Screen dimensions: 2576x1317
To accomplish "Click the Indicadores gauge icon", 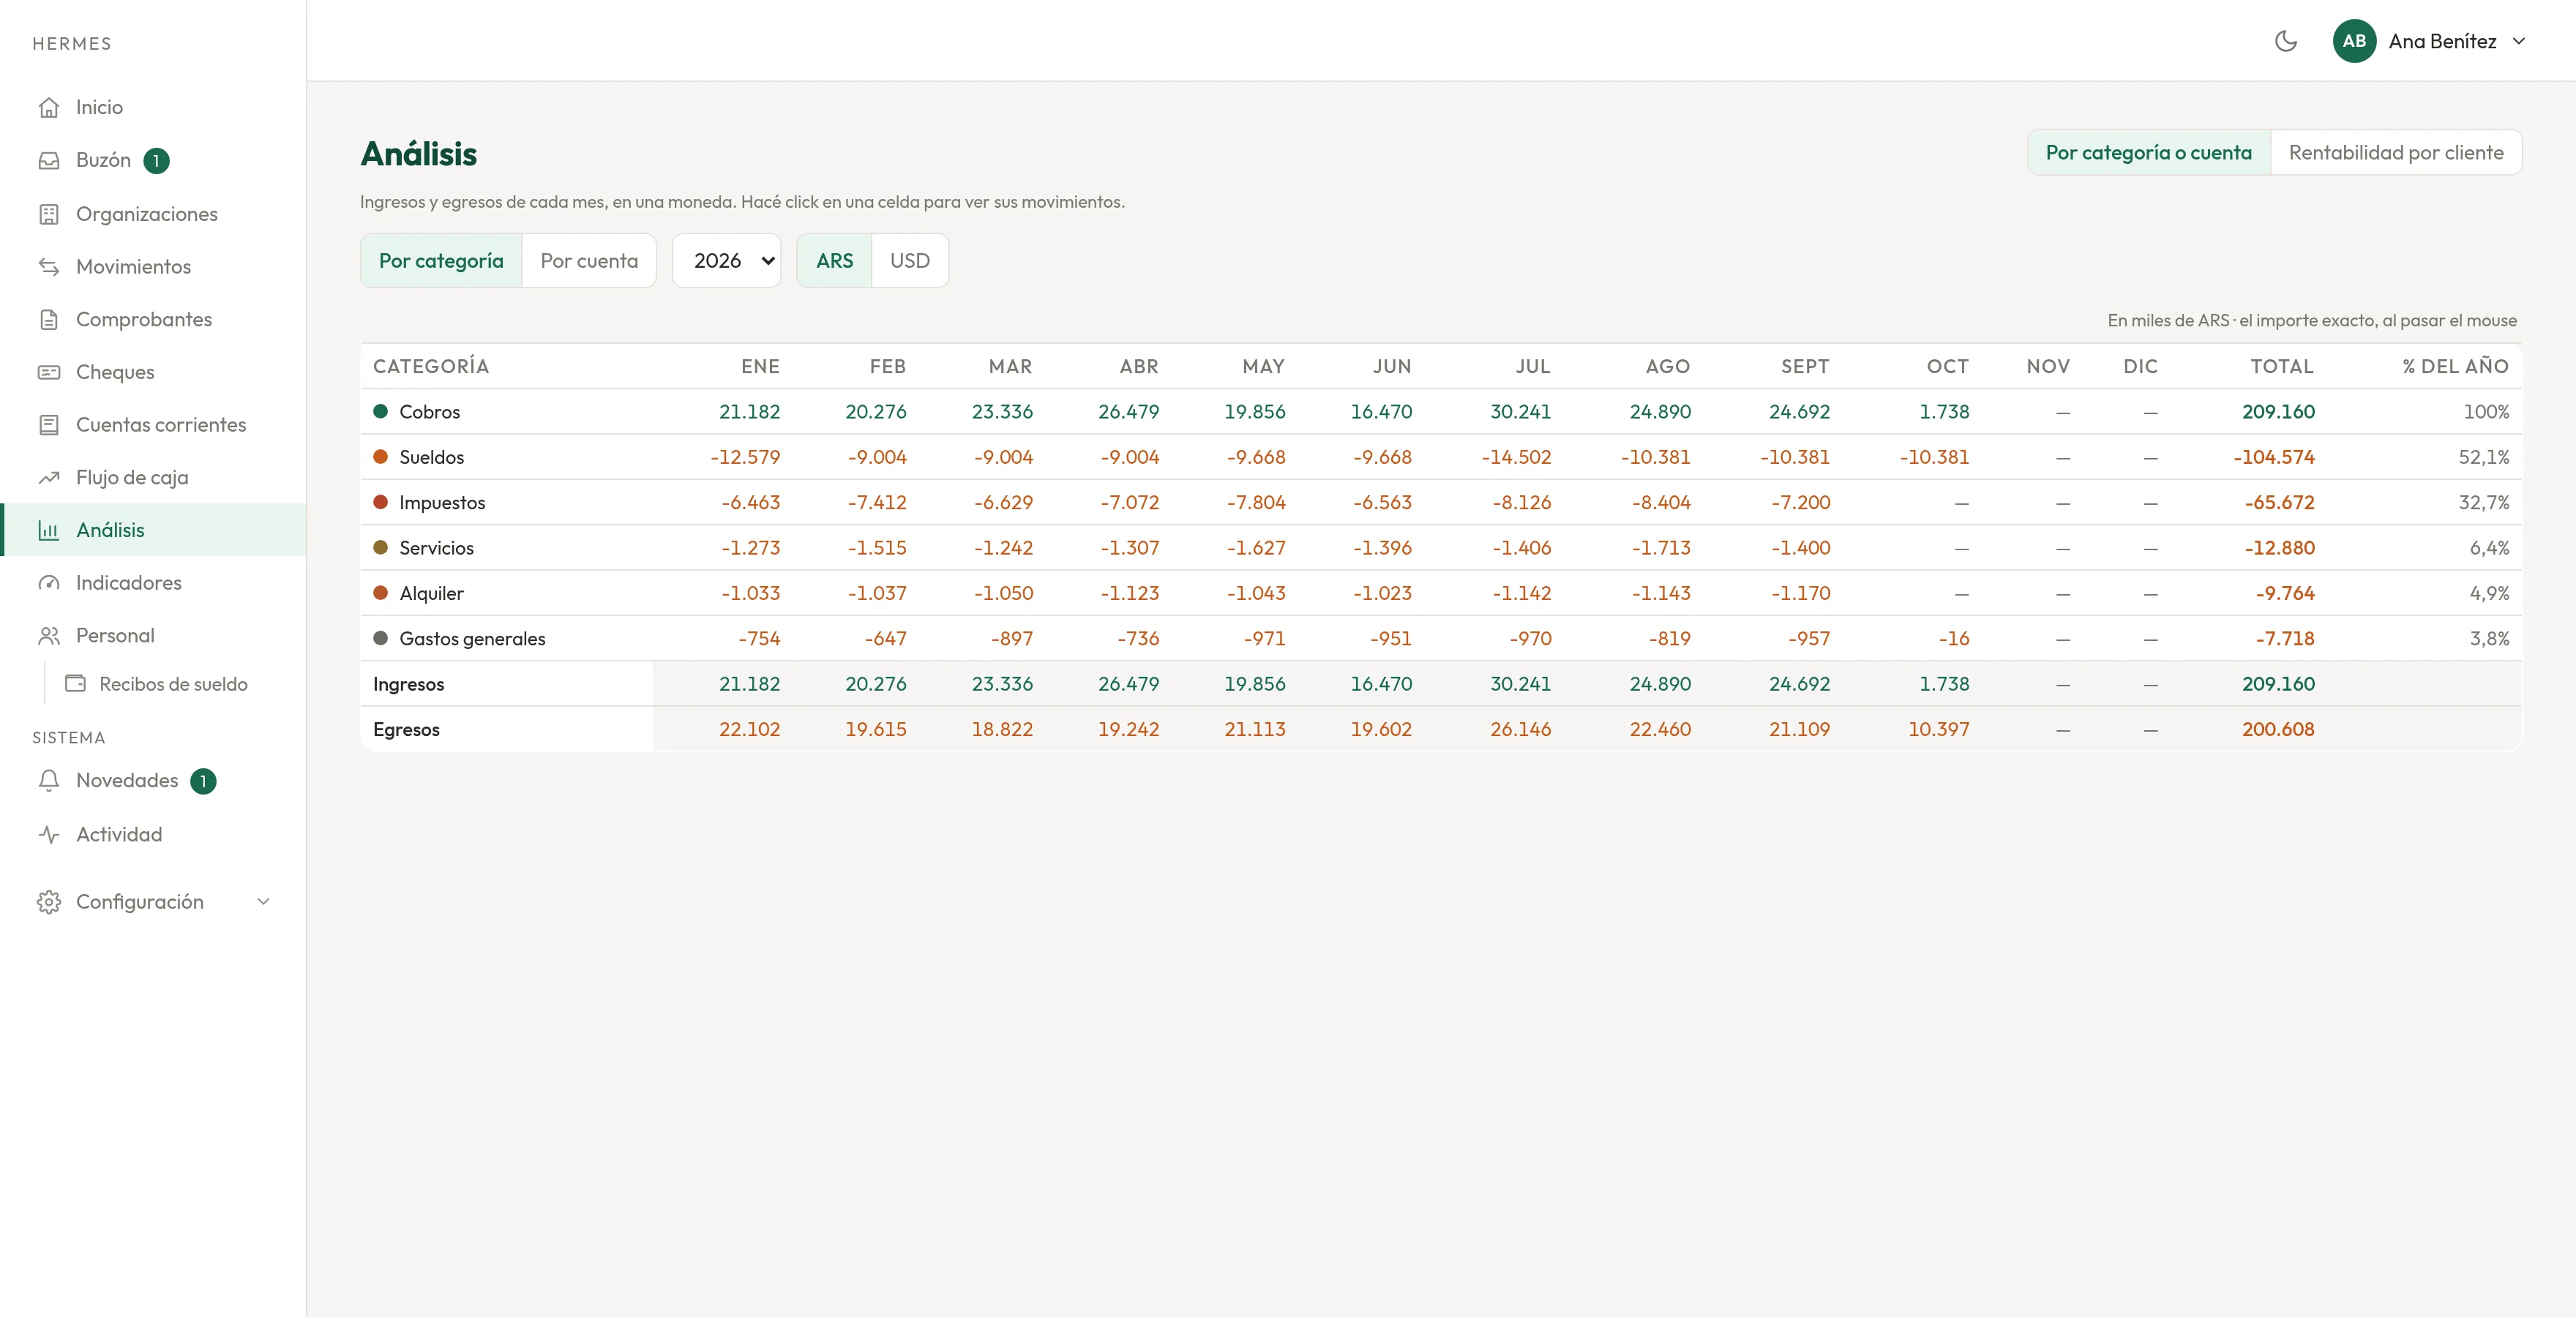I will [49, 583].
